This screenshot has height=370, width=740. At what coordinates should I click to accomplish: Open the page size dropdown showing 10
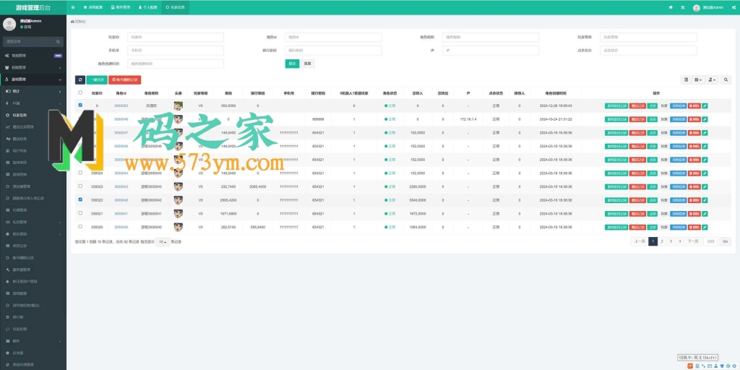163,241
